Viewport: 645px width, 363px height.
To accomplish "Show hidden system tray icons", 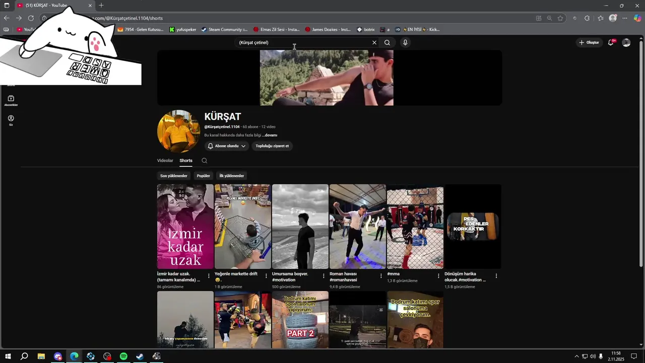I will point(576,356).
